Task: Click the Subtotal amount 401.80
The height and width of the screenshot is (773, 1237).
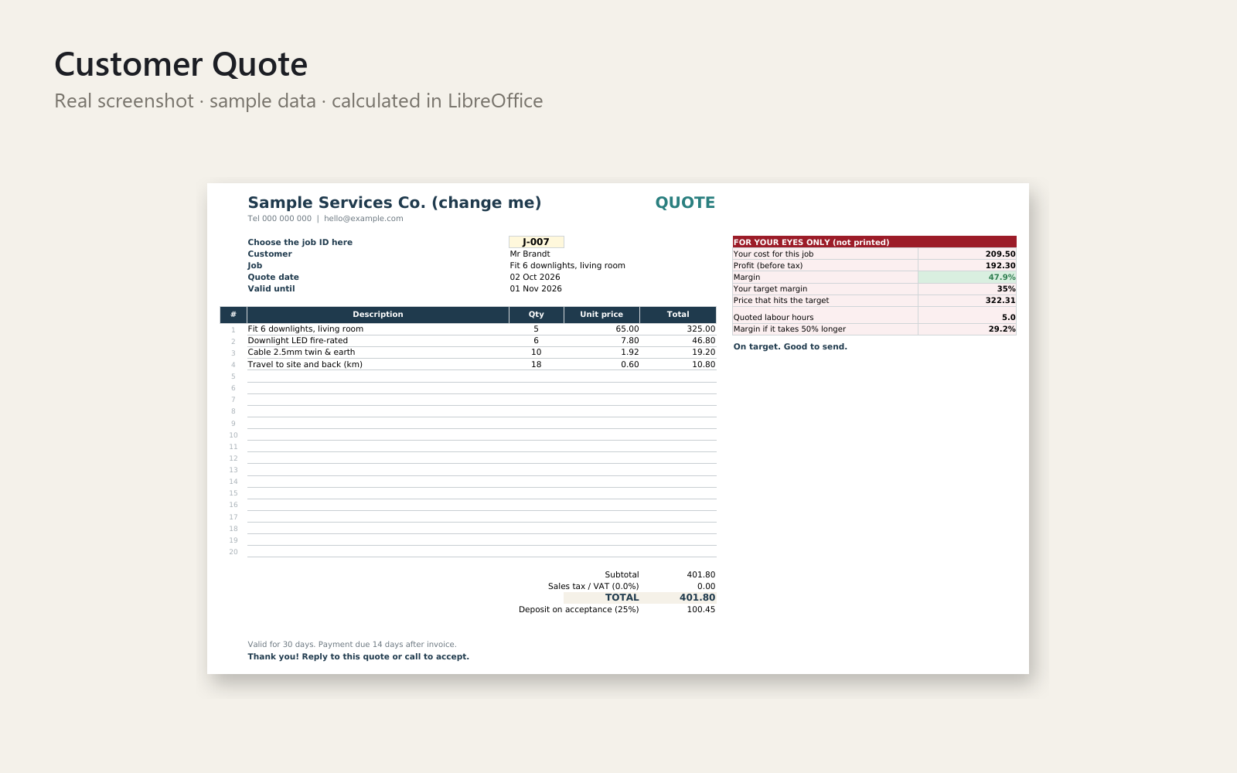Action: (701, 574)
